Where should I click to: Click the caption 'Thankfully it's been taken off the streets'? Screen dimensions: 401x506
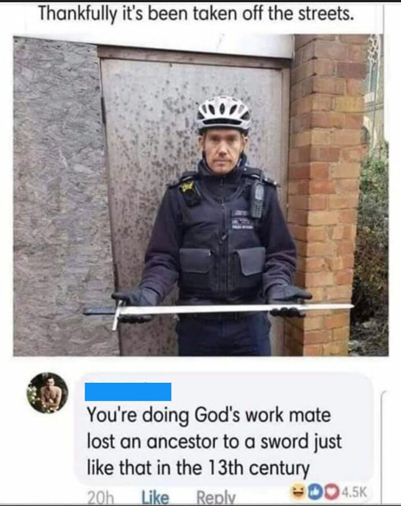[196, 15]
